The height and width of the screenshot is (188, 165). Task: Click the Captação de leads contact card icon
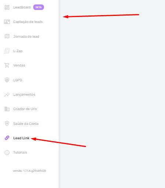coord(7,22)
